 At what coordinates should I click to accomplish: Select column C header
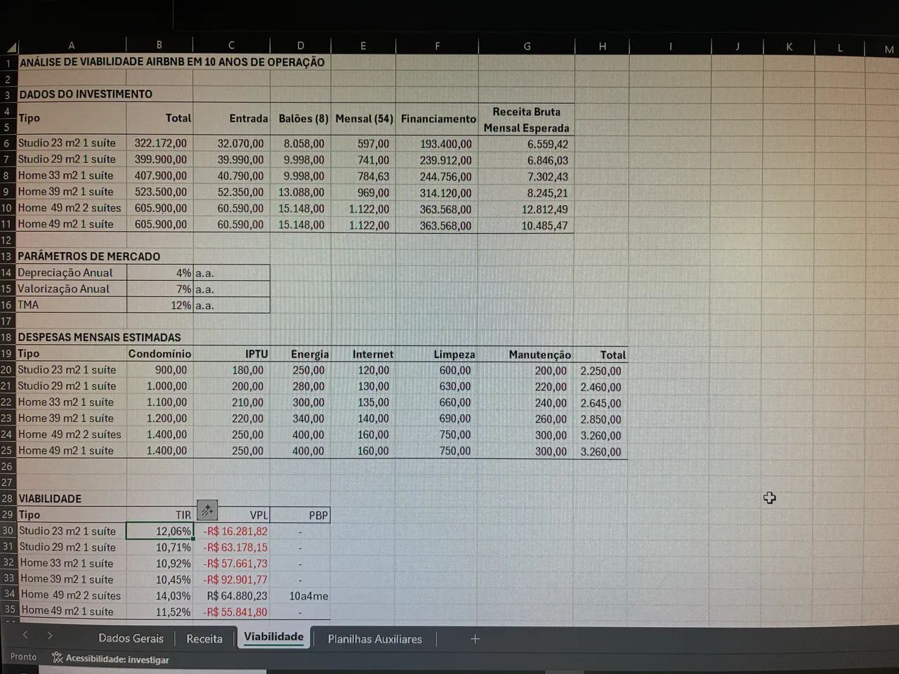coord(231,46)
